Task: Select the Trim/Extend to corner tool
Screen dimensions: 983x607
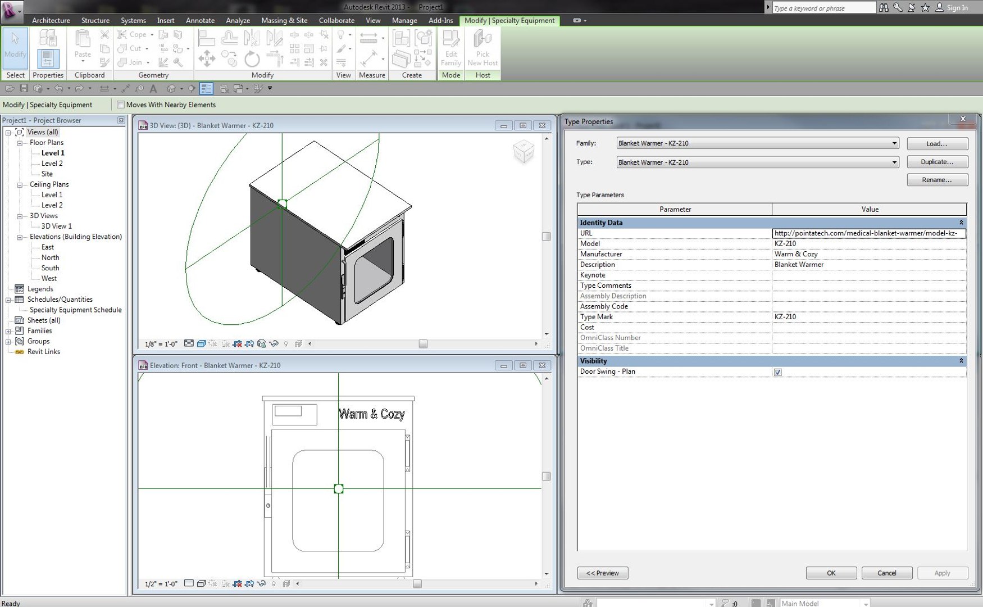Action: tap(275, 58)
